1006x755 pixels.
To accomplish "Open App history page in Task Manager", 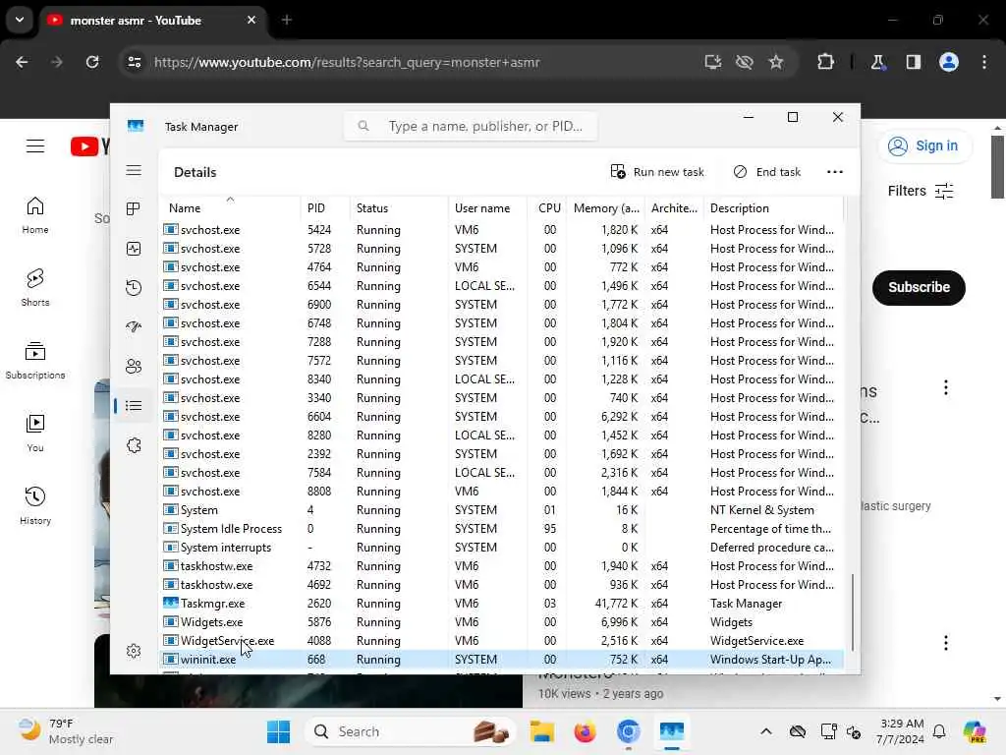I will [134, 288].
